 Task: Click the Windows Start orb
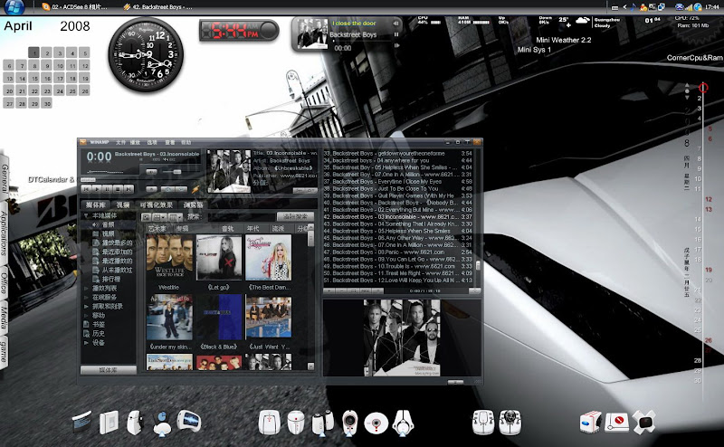pyautogui.click(x=16, y=6)
